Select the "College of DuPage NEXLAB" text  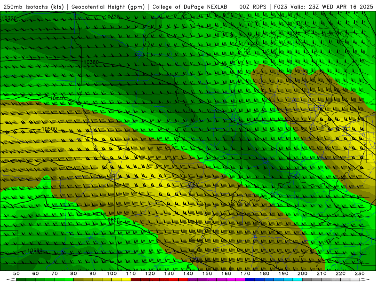click(x=190, y=7)
